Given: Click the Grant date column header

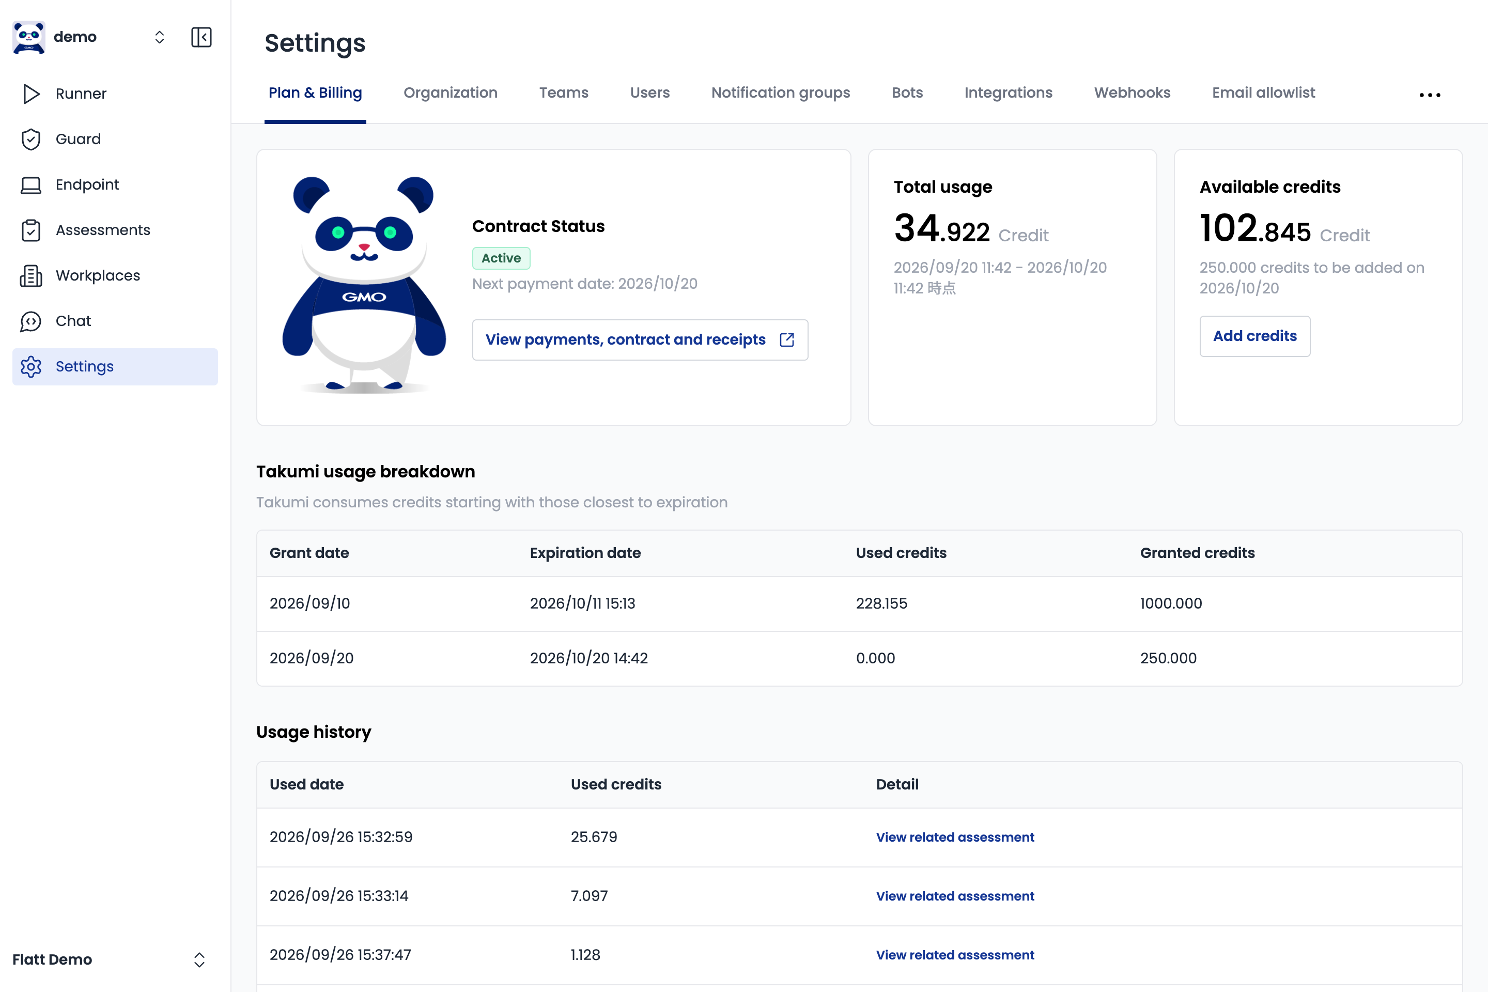Looking at the screenshot, I should pyautogui.click(x=309, y=553).
